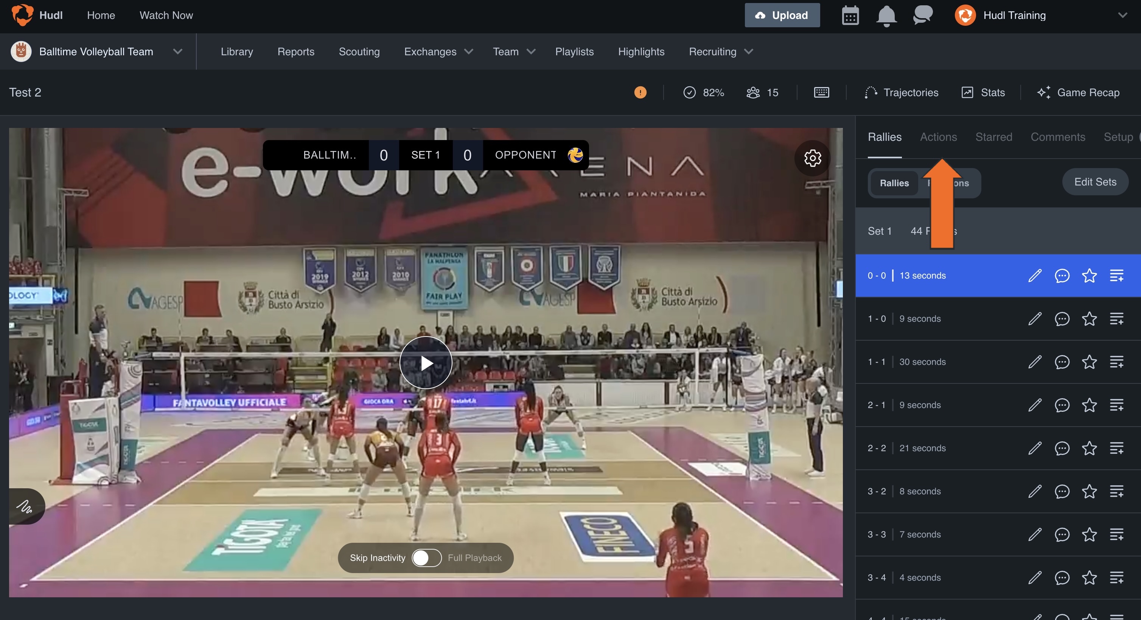Open the Stats button
This screenshot has width=1141, height=620.
[983, 92]
